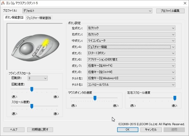Image resolution: width=189 pixels, height=136 pixels.
Task: Click the 回転速度 slider handle
Action: 32,89
